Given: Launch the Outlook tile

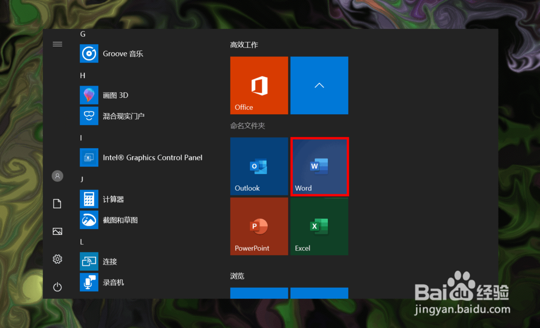Looking at the screenshot, I should click(x=259, y=166).
